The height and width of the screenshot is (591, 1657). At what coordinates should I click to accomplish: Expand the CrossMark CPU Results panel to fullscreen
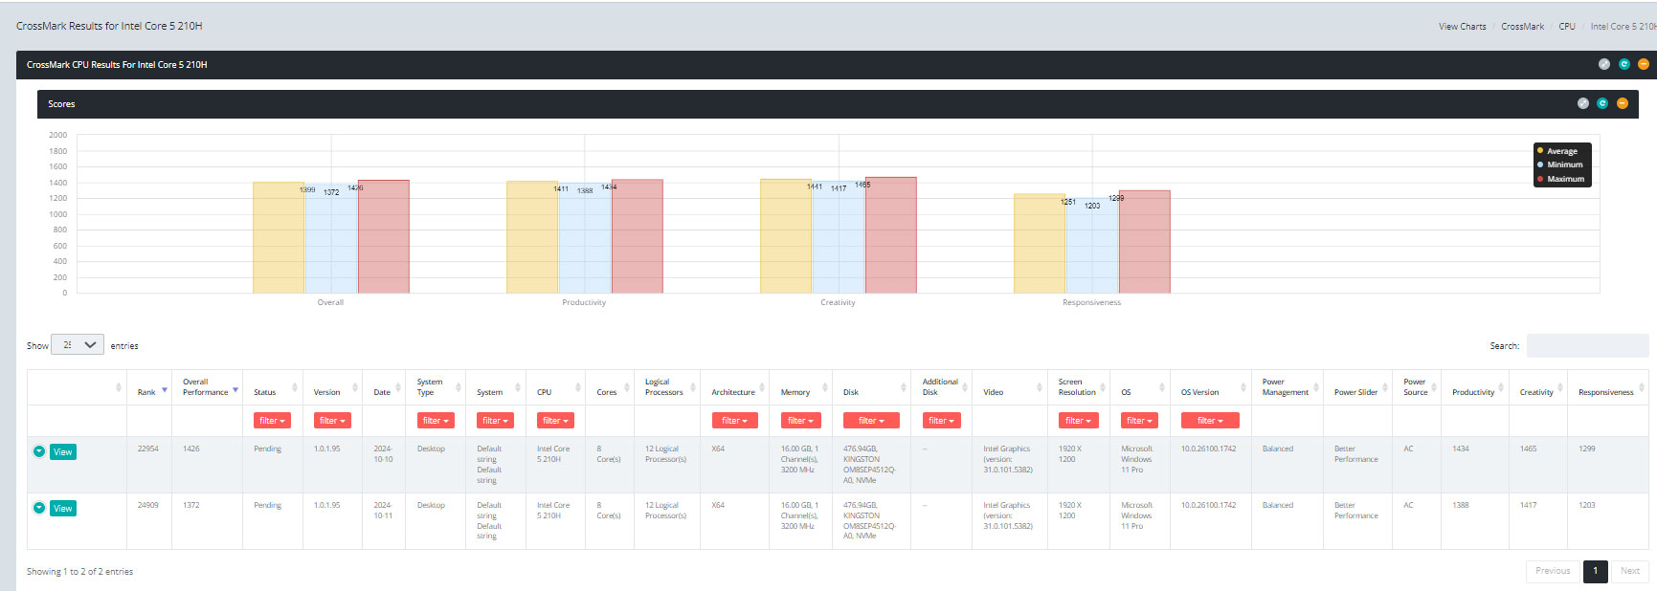(x=1604, y=64)
